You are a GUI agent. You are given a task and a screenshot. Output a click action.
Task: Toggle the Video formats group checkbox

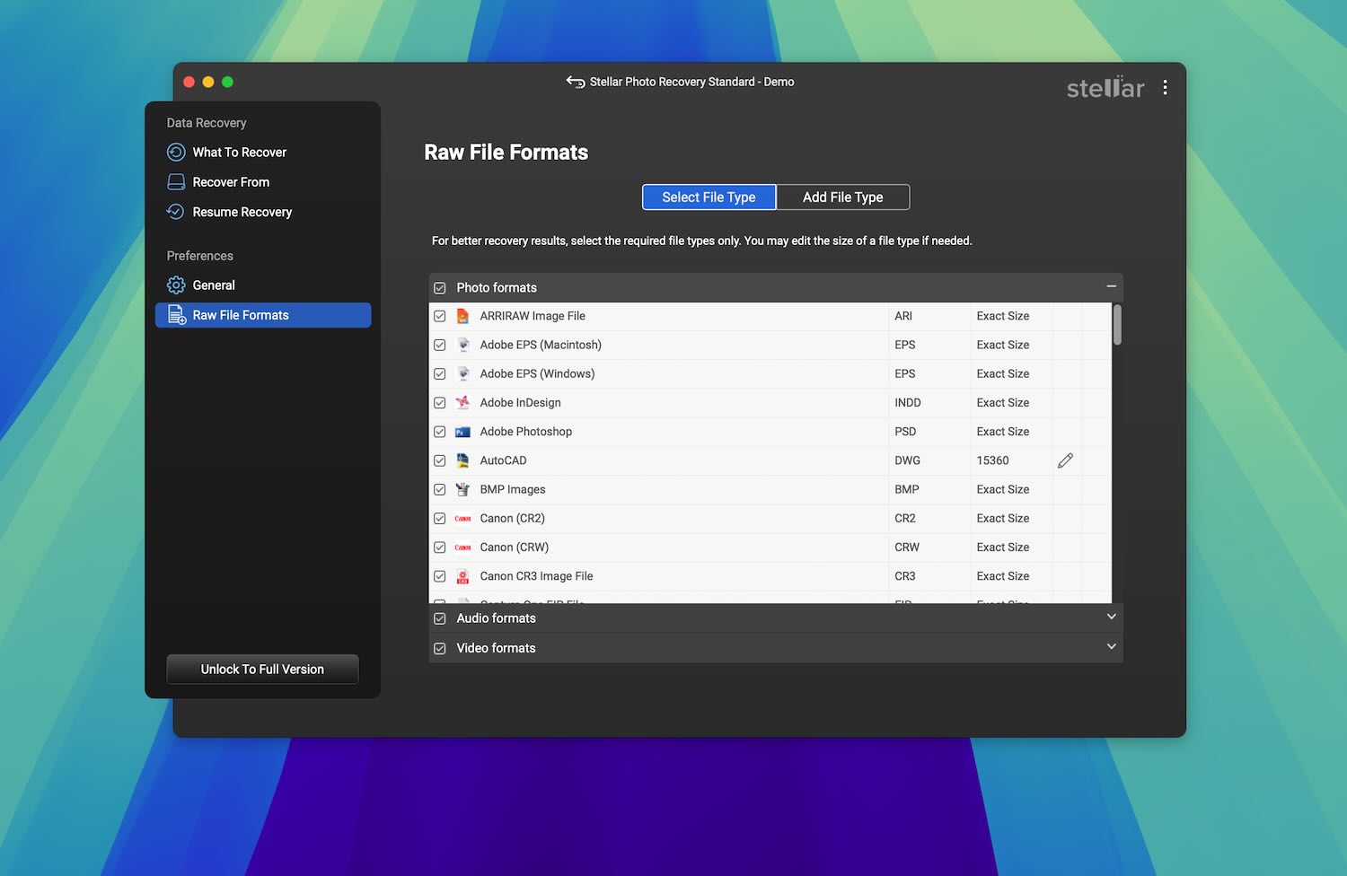point(440,648)
